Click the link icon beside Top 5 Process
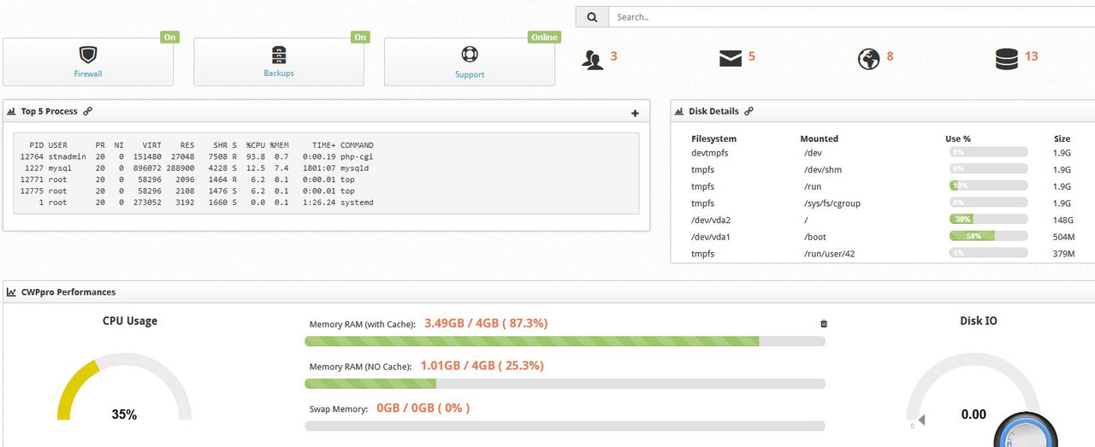 [87, 111]
